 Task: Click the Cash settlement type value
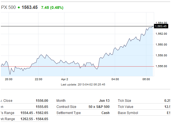105,113
